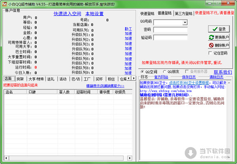Sort by the 收银员 column header
This screenshot has width=237, height=164.
click(x=122, y=92)
